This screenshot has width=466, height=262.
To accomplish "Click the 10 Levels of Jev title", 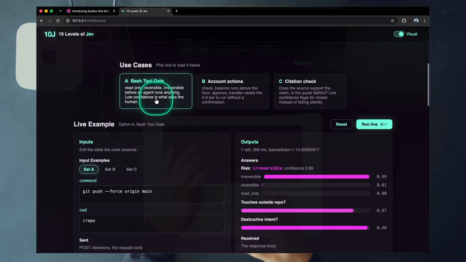I will coord(76,34).
